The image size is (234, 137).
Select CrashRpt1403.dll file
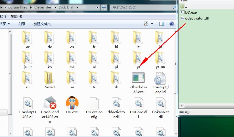[x=28, y=108]
